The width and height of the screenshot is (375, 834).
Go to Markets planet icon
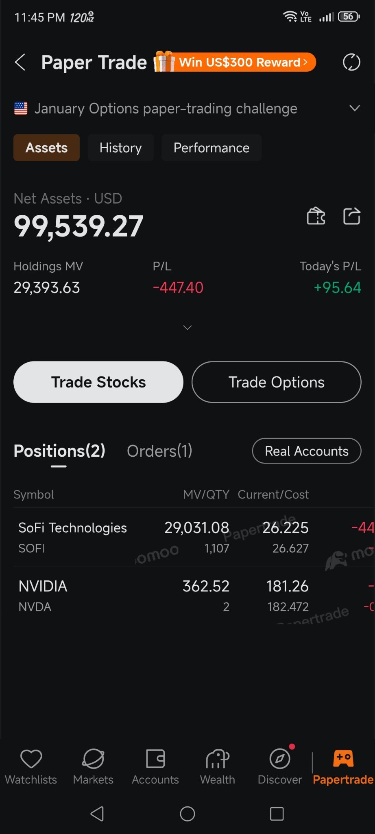[x=93, y=759]
